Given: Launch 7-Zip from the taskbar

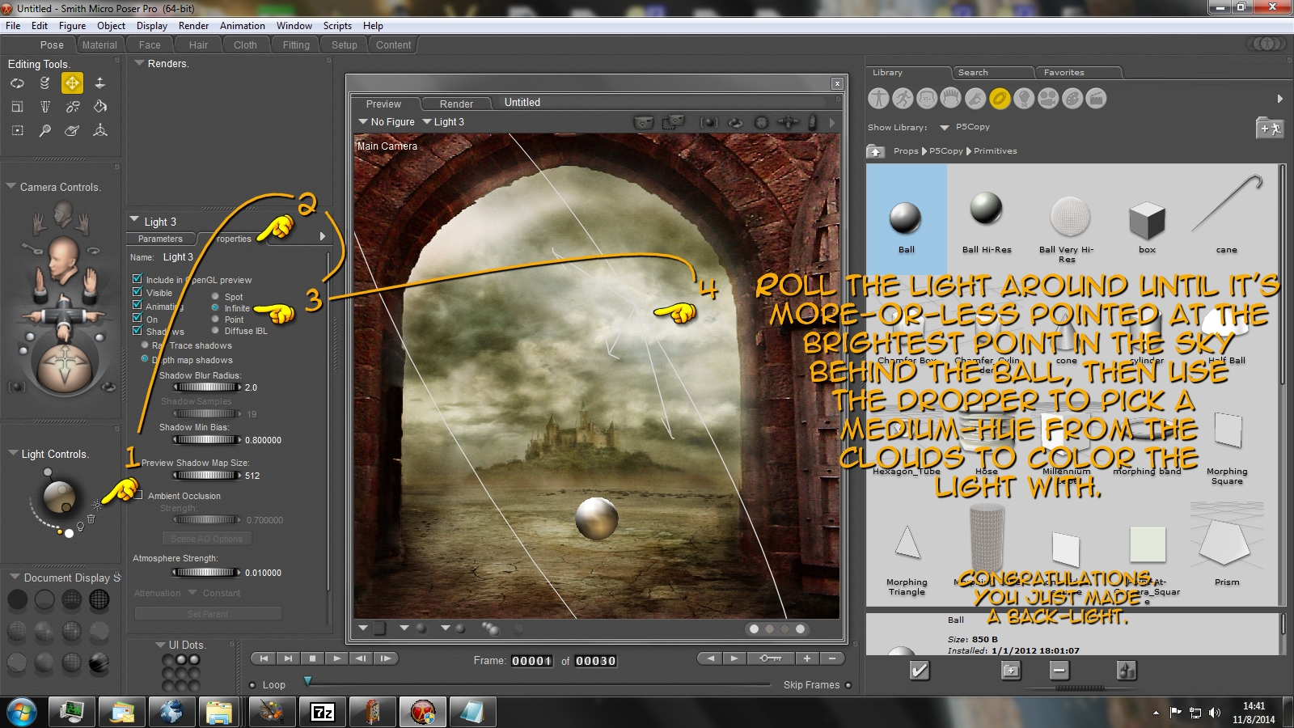Looking at the screenshot, I should click(323, 712).
